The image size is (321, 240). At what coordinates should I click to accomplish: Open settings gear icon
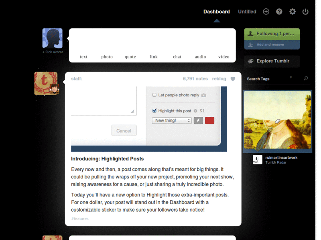pyautogui.click(x=293, y=12)
